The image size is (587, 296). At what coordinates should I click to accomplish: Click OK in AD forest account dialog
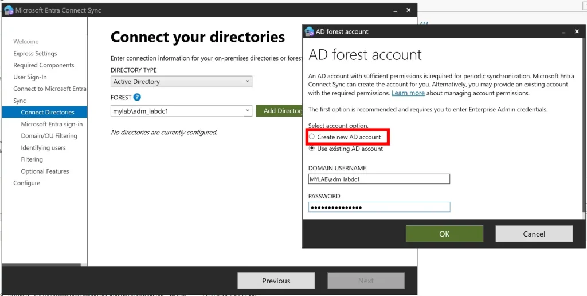444,234
